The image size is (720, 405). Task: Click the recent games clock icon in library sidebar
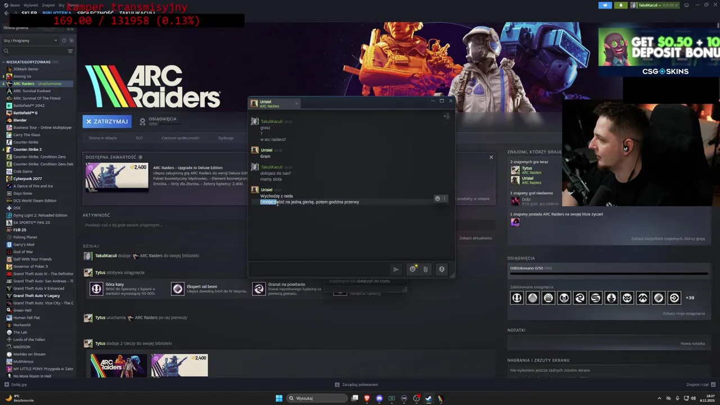64,40
